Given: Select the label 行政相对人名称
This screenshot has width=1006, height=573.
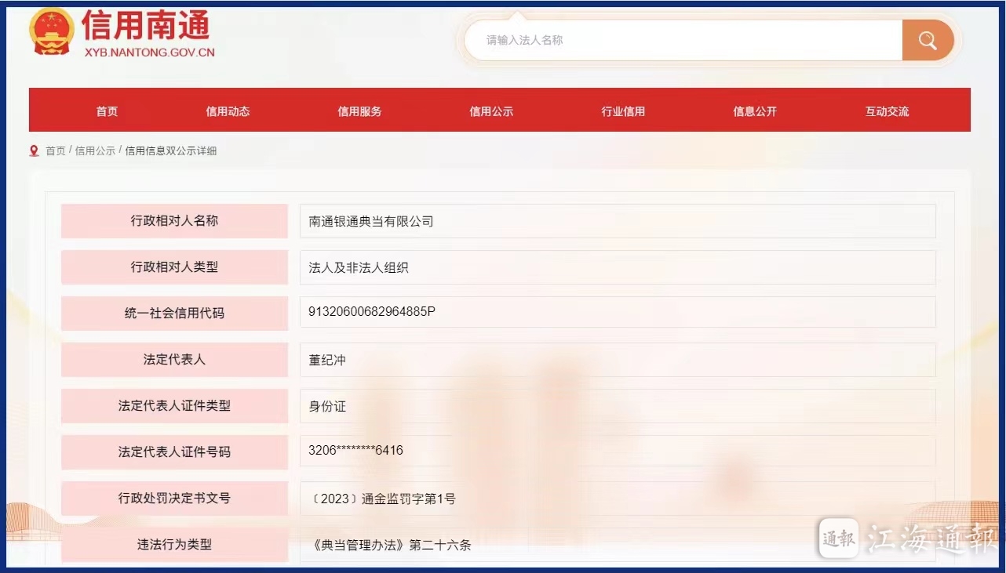Looking at the screenshot, I should [174, 221].
